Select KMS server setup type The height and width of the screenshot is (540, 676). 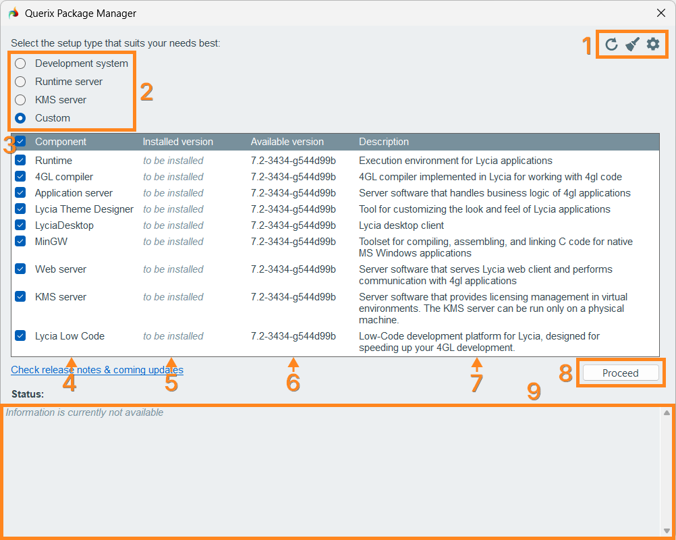point(21,100)
